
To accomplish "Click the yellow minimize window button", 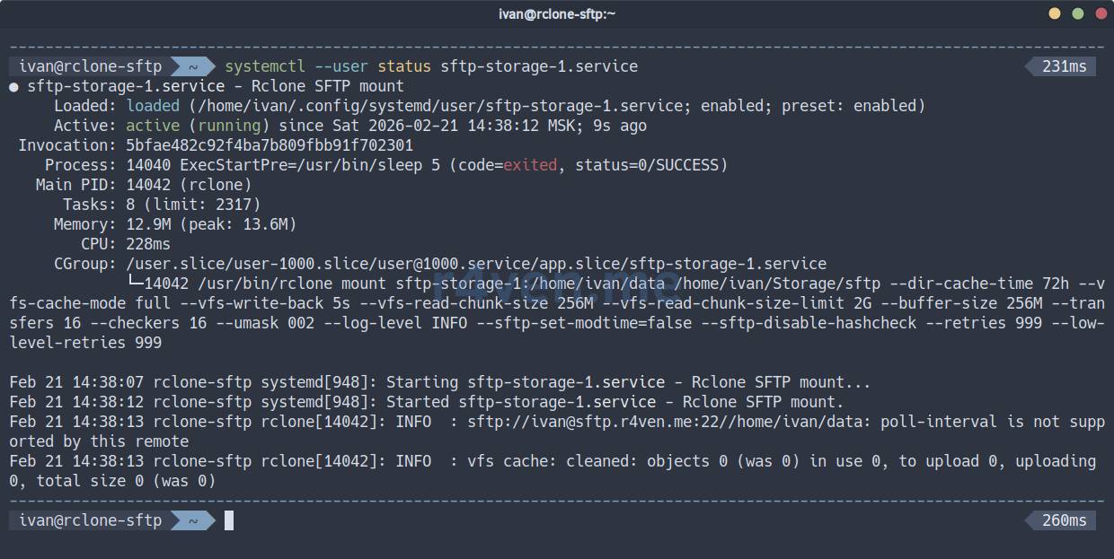I will 1055,13.
